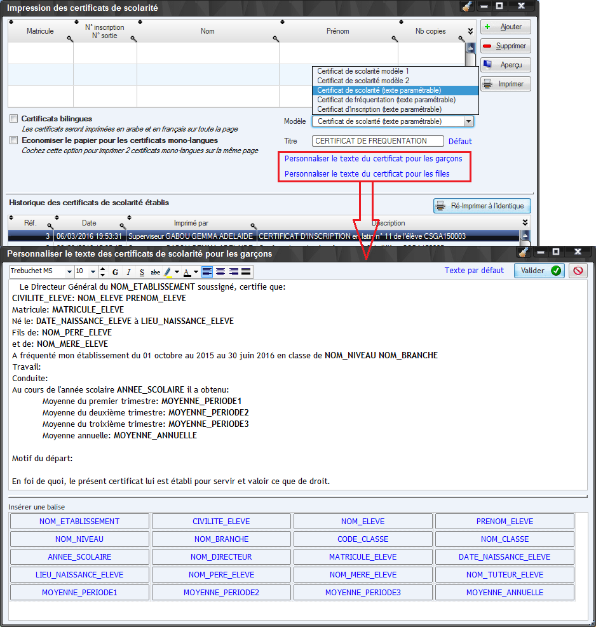Apply strikethrough (abc) formatting
596x627 pixels.
tap(155, 272)
